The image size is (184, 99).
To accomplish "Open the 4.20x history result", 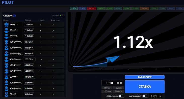I will tap(109, 9).
